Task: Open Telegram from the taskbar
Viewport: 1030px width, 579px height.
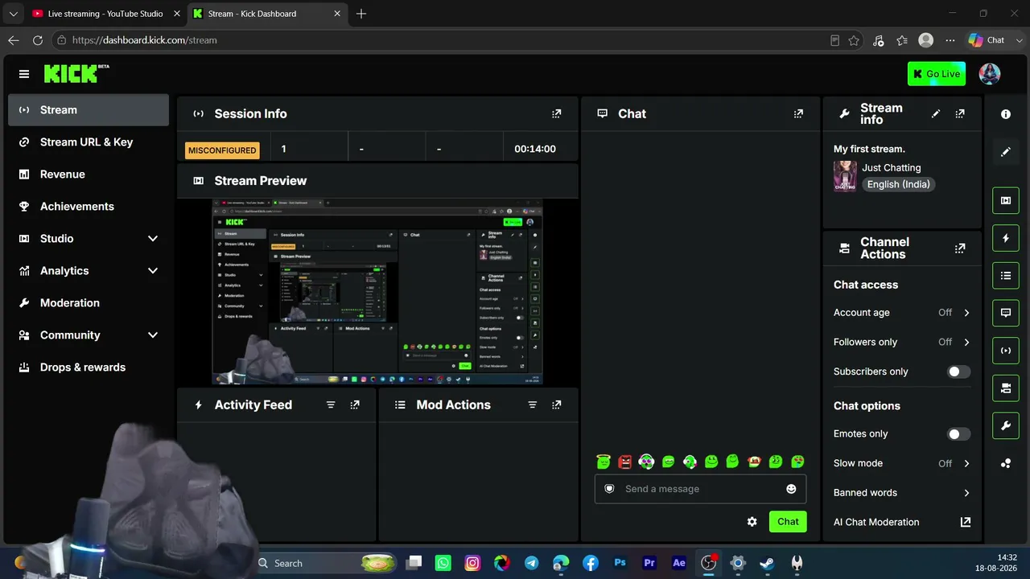Action: pyautogui.click(x=532, y=564)
